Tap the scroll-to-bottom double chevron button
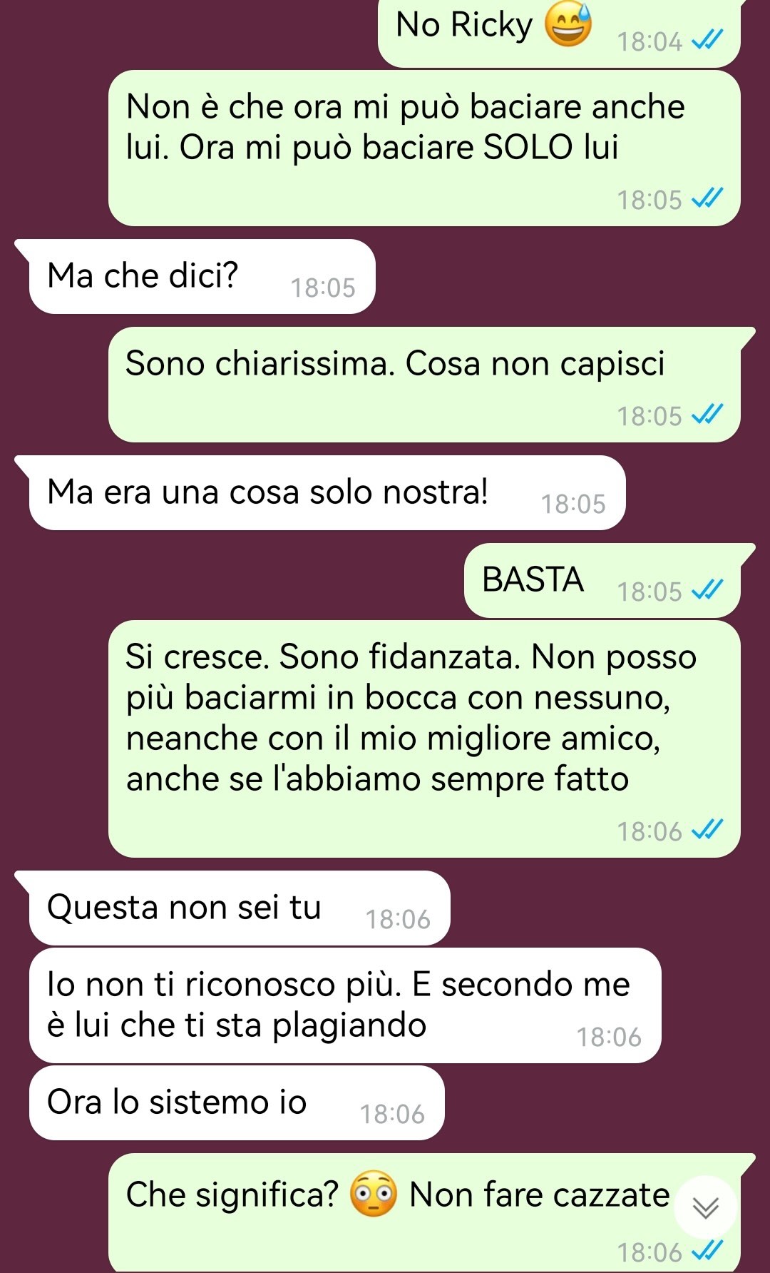 [705, 1207]
